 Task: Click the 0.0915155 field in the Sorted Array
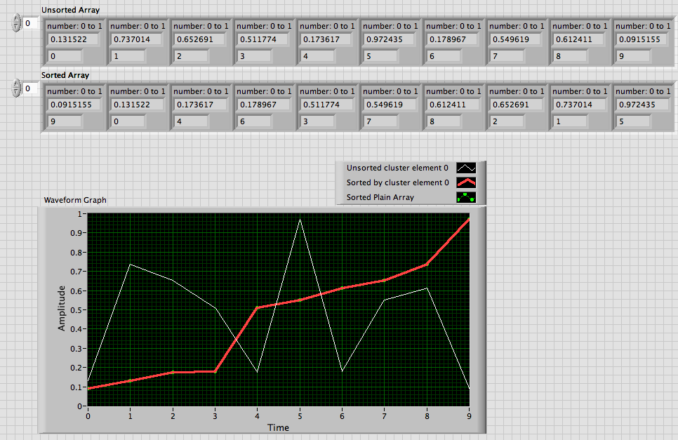point(73,105)
